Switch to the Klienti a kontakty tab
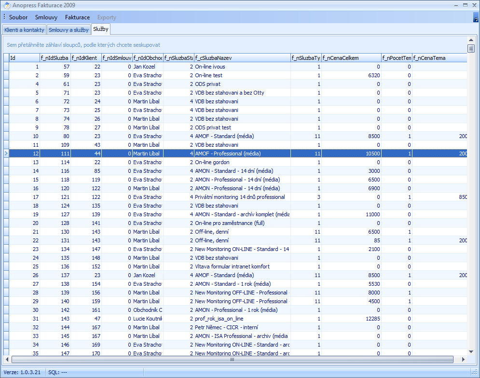This screenshot has width=480, height=378. click(x=24, y=30)
